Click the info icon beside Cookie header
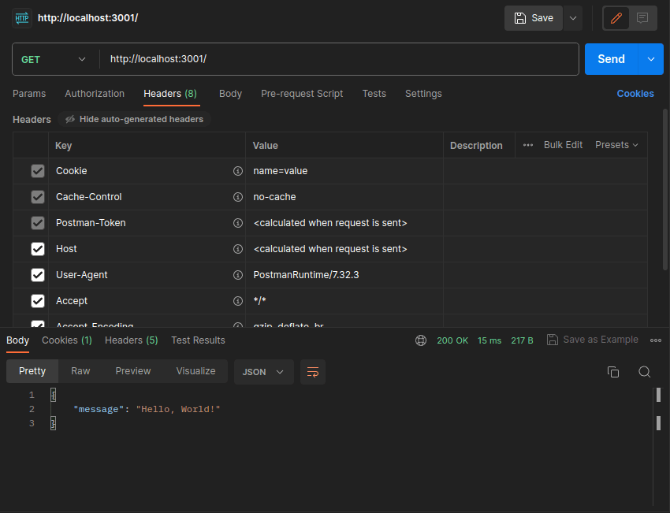Image resolution: width=670 pixels, height=513 pixels. coord(238,171)
